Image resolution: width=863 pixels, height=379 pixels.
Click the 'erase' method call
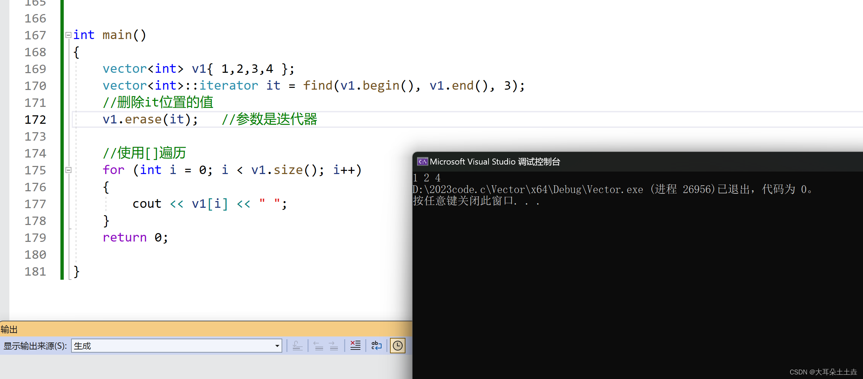point(143,119)
